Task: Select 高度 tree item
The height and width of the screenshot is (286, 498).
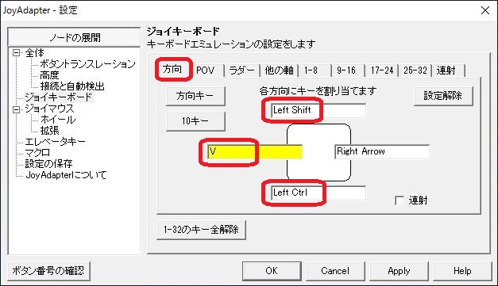Action: click(49, 75)
